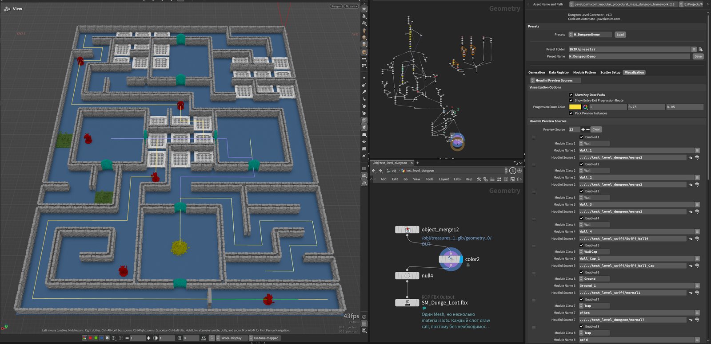711x344 pixels.
Task: Switch to Module Pattern tab
Action: pos(584,72)
